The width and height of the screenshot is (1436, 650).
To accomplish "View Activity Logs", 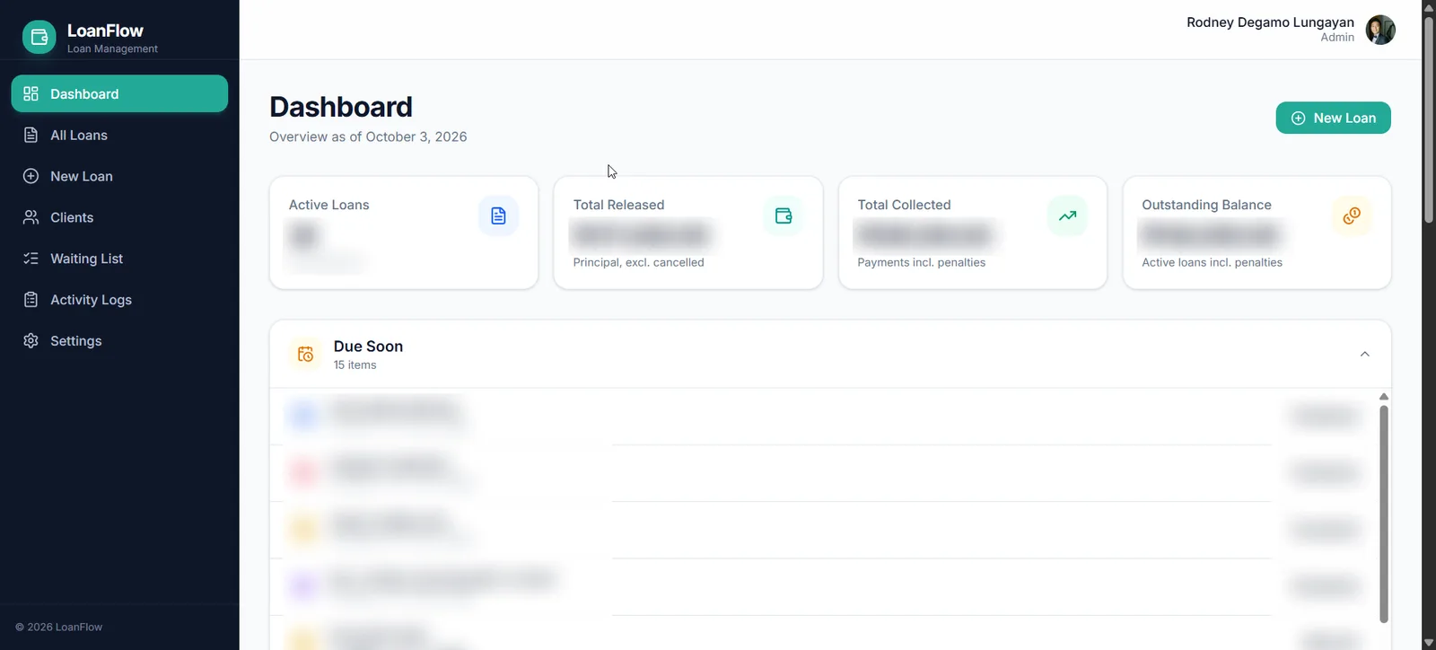I will (119, 300).
